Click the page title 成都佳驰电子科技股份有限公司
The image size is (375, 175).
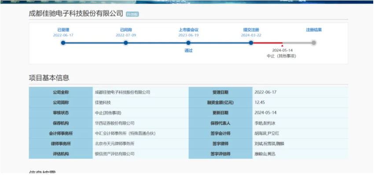[x=76, y=14]
